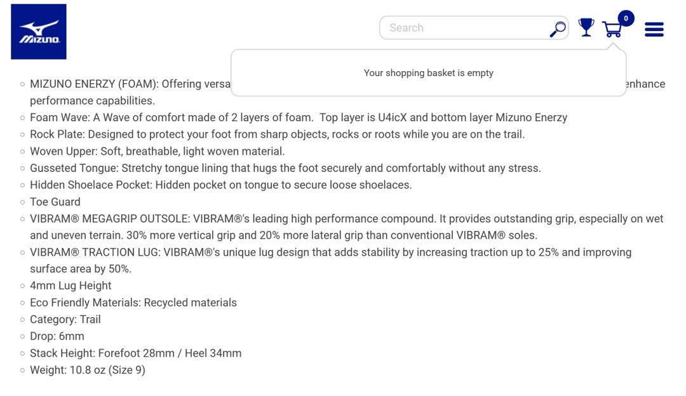686x396 pixels.
Task: Click the Woven Upper feature line
Action: point(157,151)
